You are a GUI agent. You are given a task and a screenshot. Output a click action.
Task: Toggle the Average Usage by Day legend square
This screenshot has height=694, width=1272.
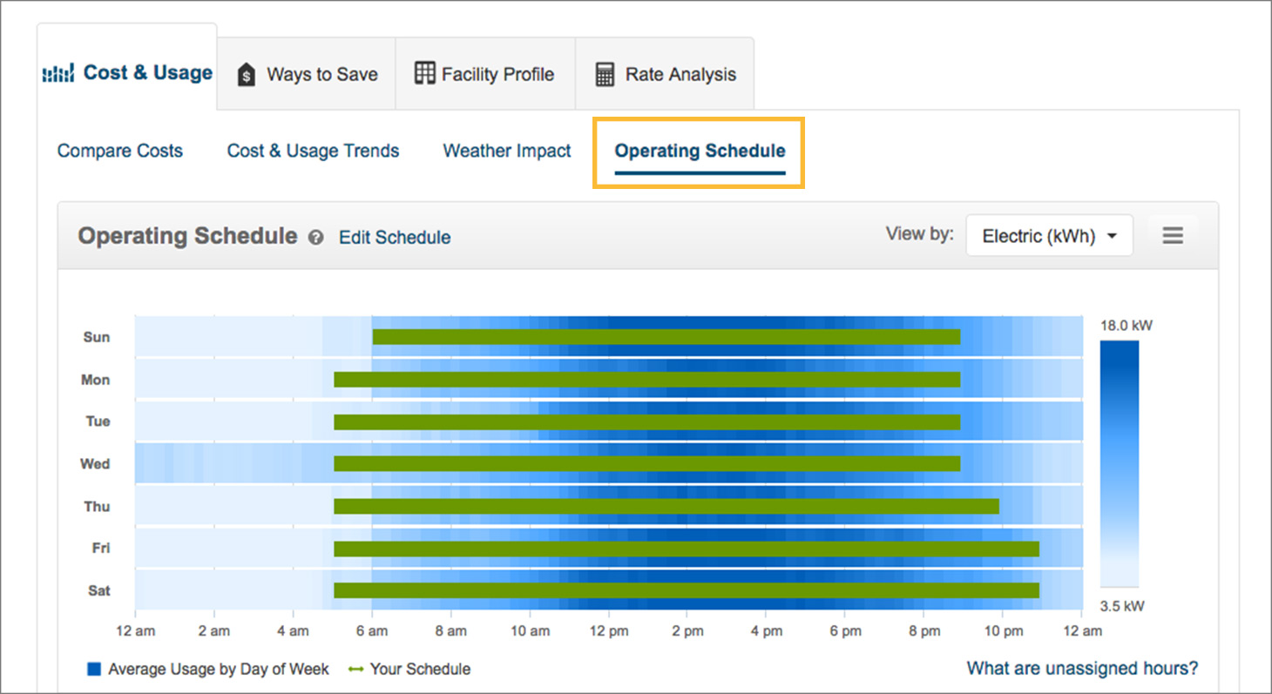pos(95,670)
